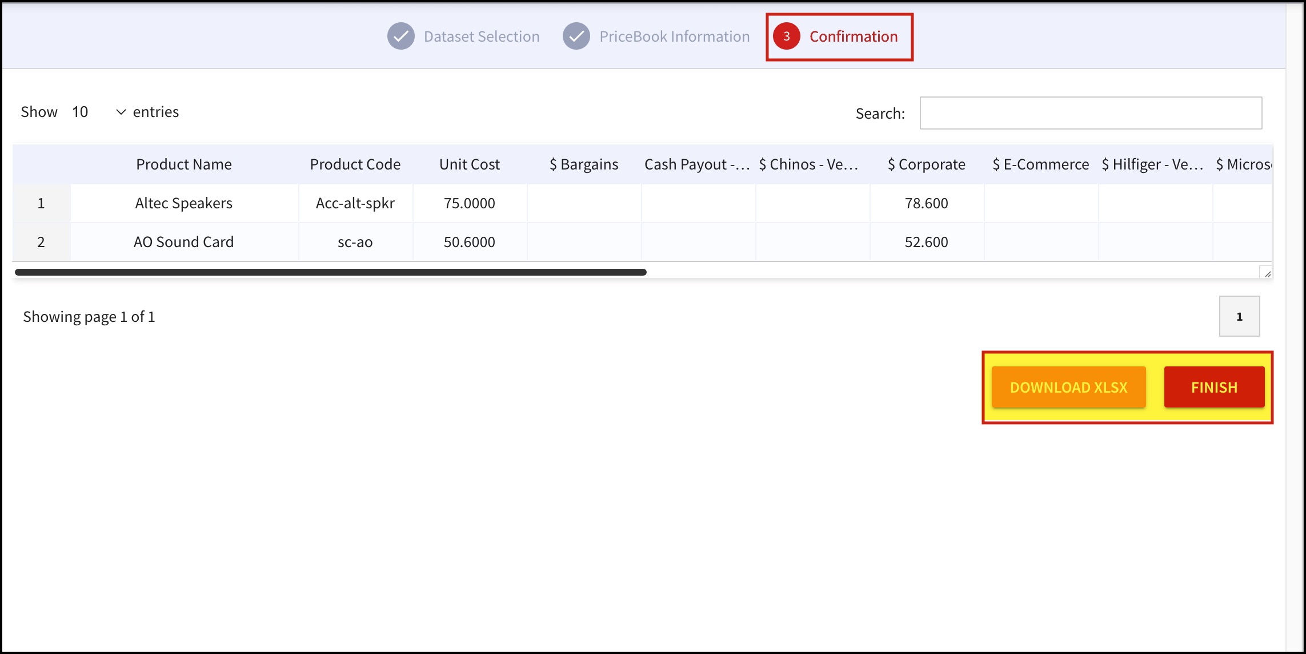
Task: Click the Showing page 1 of 1 text
Action: [x=89, y=317]
